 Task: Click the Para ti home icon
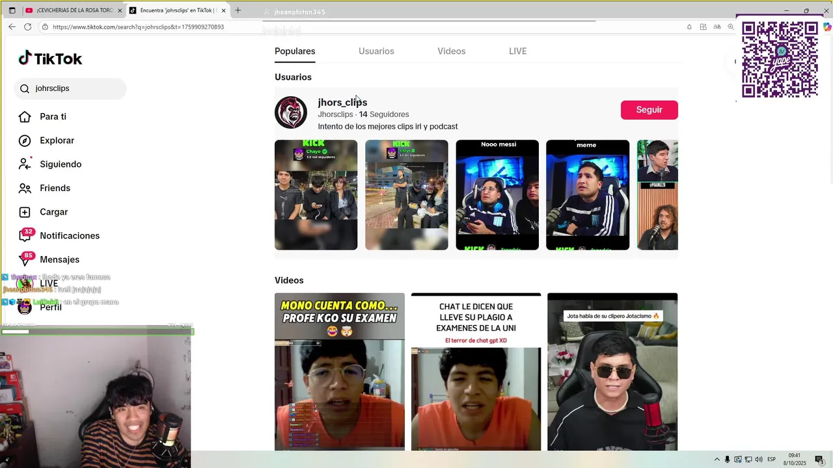[x=25, y=117]
